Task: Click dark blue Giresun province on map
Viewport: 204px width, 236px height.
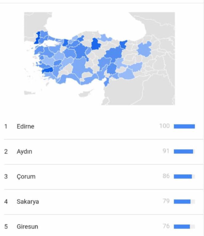Action: [x=123, y=44]
